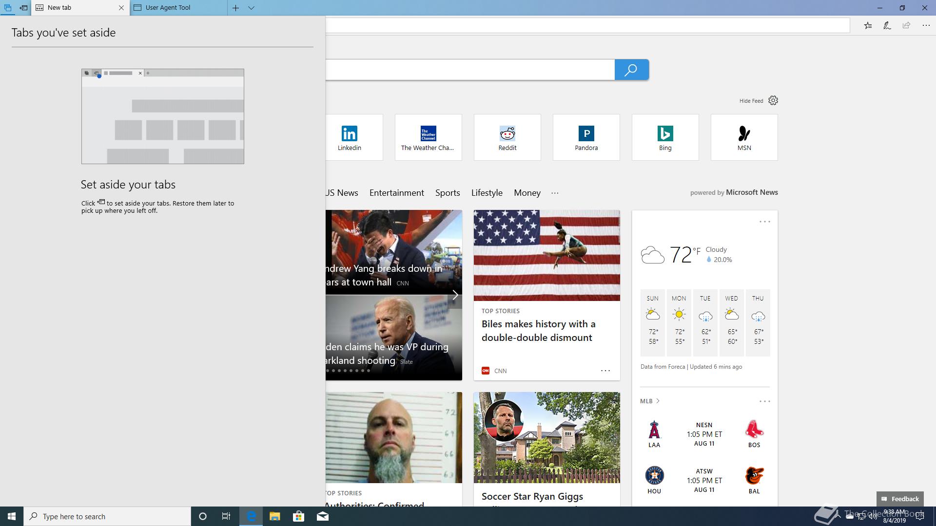Click the Feedback button
Image resolution: width=936 pixels, height=526 pixels.
point(900,499)
